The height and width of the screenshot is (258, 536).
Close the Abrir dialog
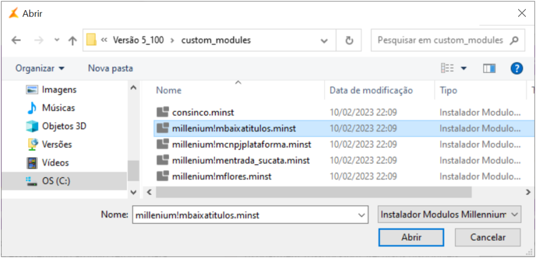coord(522,13)
